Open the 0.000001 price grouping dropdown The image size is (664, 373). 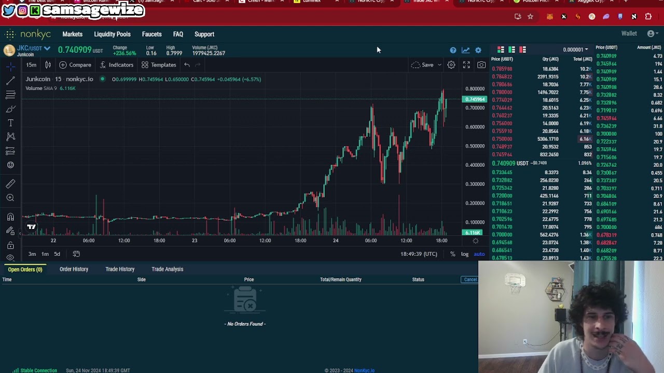[x=576, y=50]
